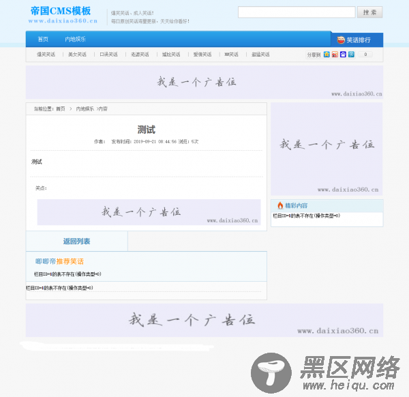Click the top banner ad 我是一个广告位
The image size is (409, 397).
204,83
